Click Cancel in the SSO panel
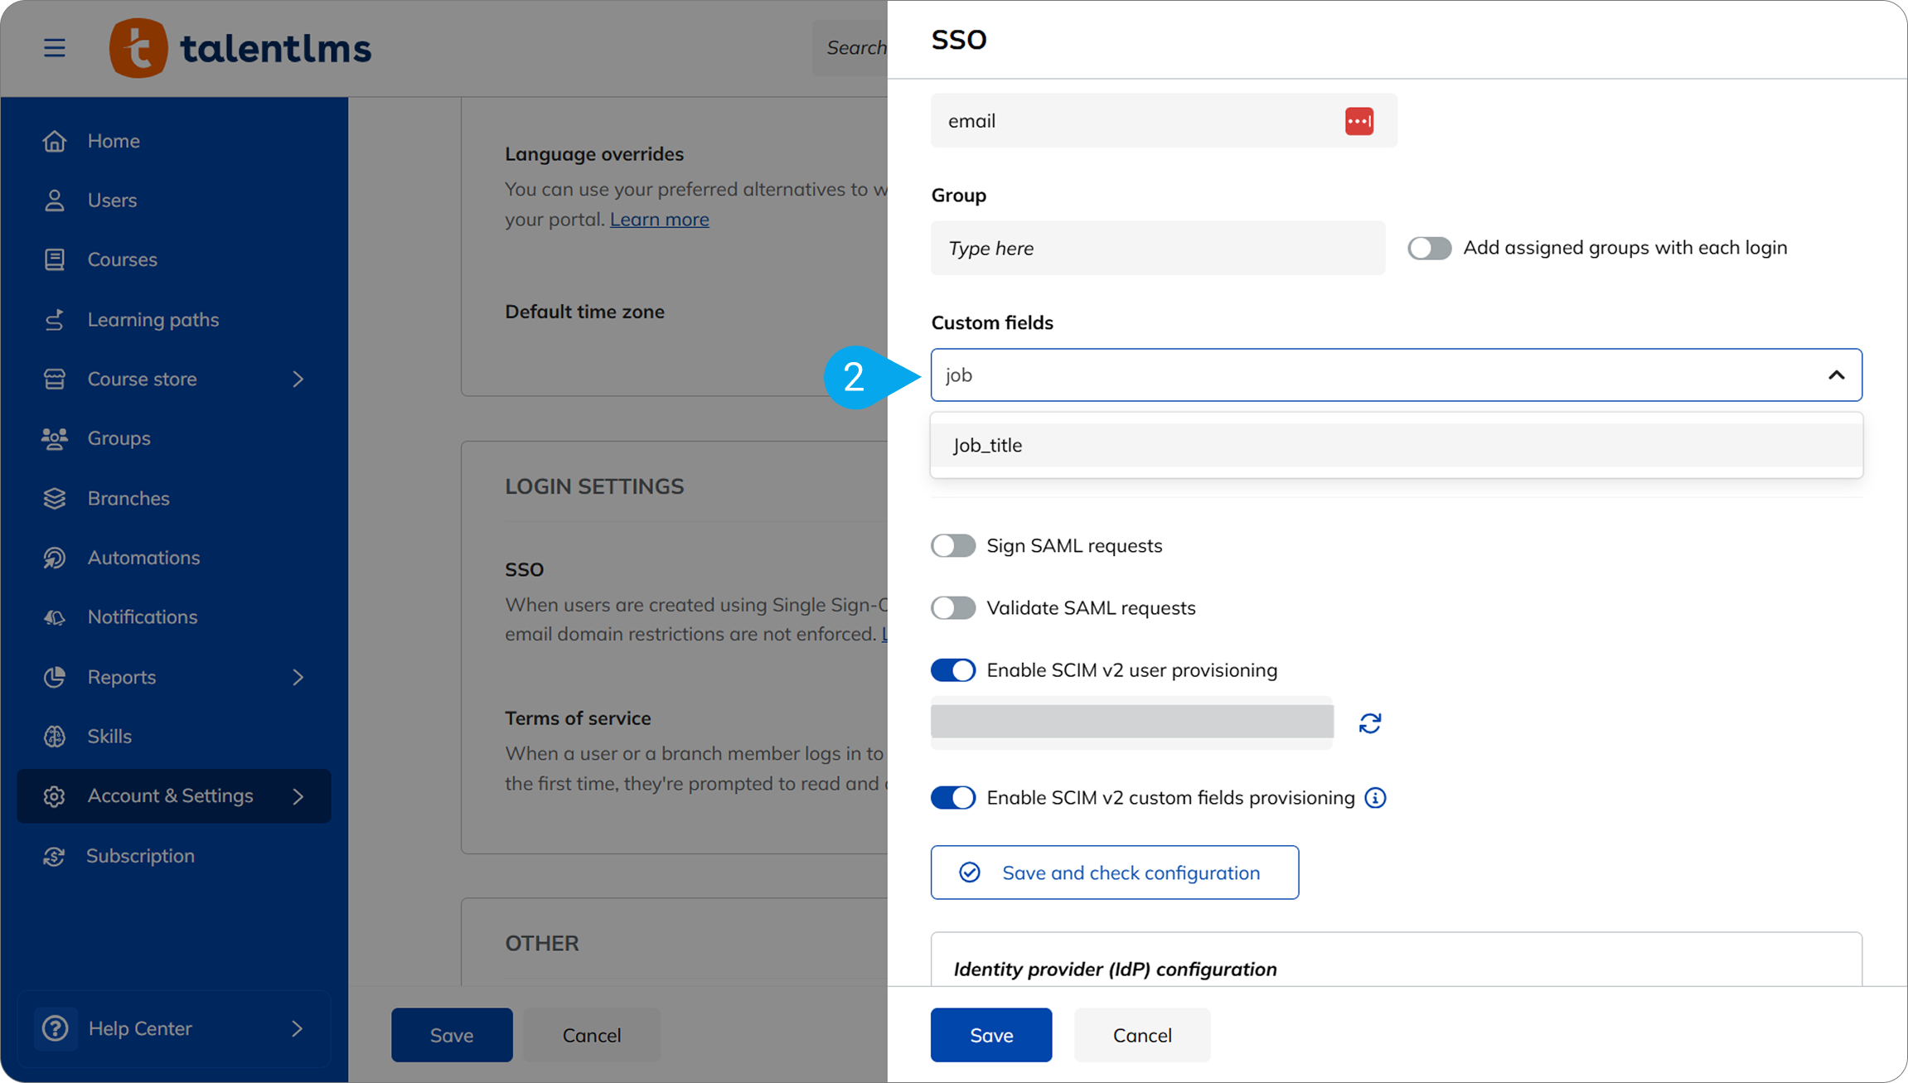 point(1141,1035)
